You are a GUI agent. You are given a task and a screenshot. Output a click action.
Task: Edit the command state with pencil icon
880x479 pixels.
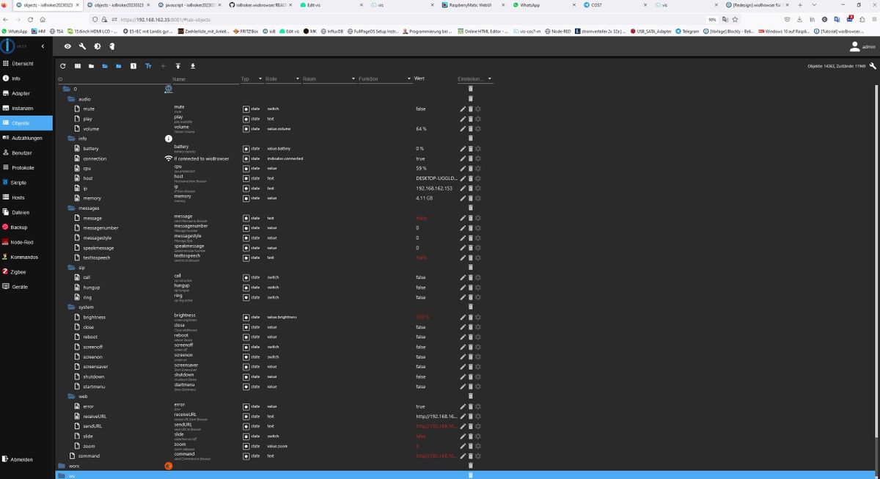point(463,456)
